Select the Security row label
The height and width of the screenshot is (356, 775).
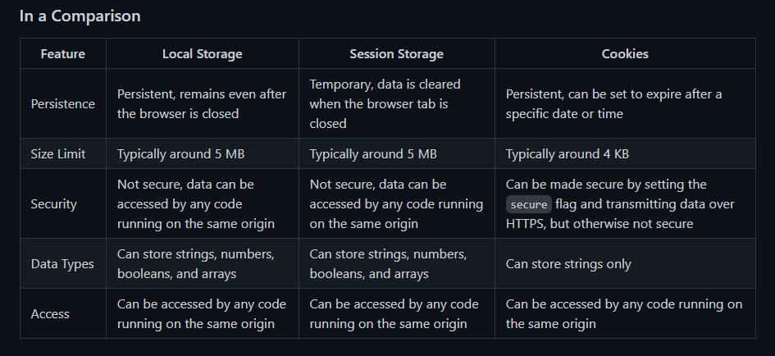[x=55, y=204]
